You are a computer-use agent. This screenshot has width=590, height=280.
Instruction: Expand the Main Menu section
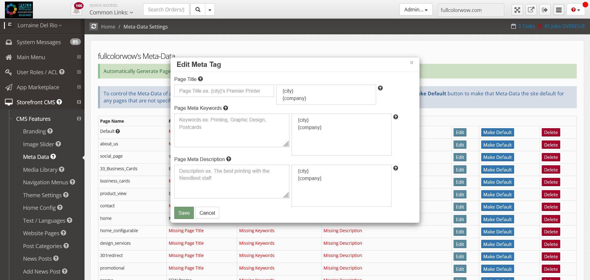79,57
